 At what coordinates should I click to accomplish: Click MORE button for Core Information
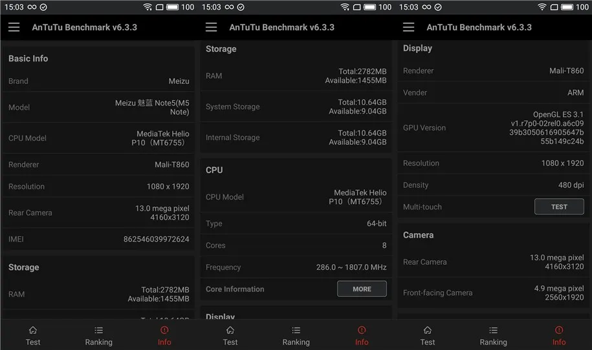362,289
